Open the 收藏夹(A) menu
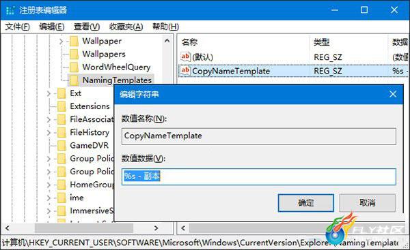The height and width of the screenshot is (250, 410). coord(126,27)
